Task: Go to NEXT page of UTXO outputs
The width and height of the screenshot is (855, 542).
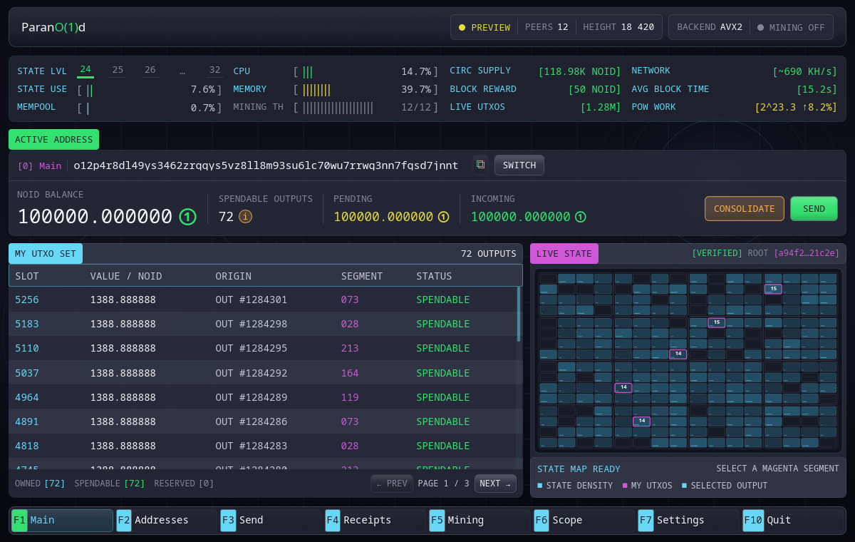Action: click(495, 483)
